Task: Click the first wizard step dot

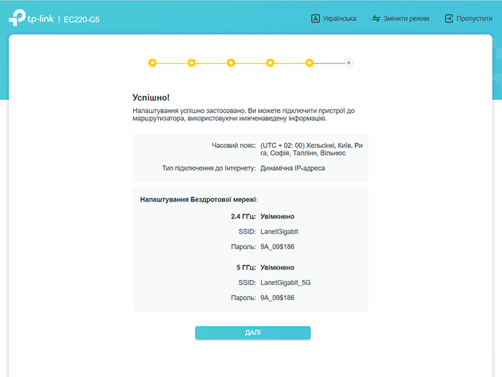Action: click(x=152, y=63)
